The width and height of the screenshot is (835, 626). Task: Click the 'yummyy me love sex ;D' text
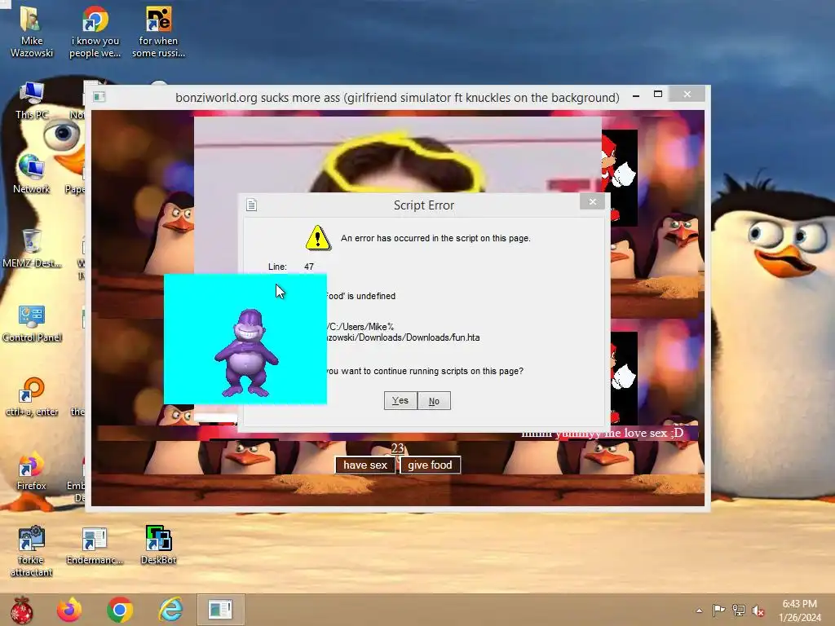pyautogui.click(x=620, y=434)
